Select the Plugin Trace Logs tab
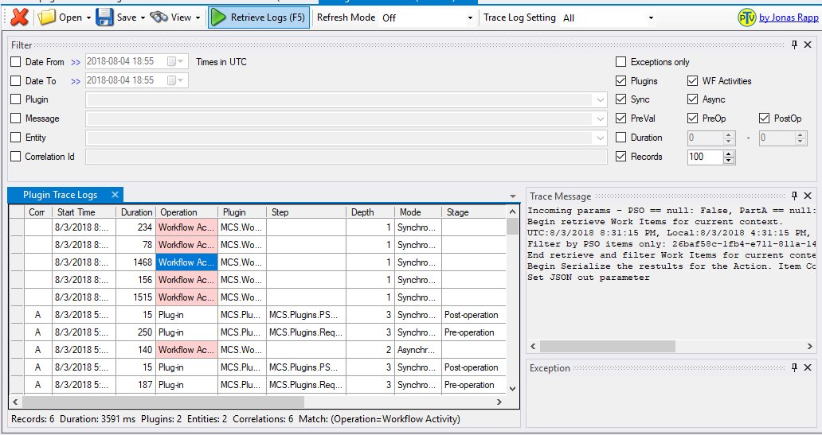 tap(61, 195)
